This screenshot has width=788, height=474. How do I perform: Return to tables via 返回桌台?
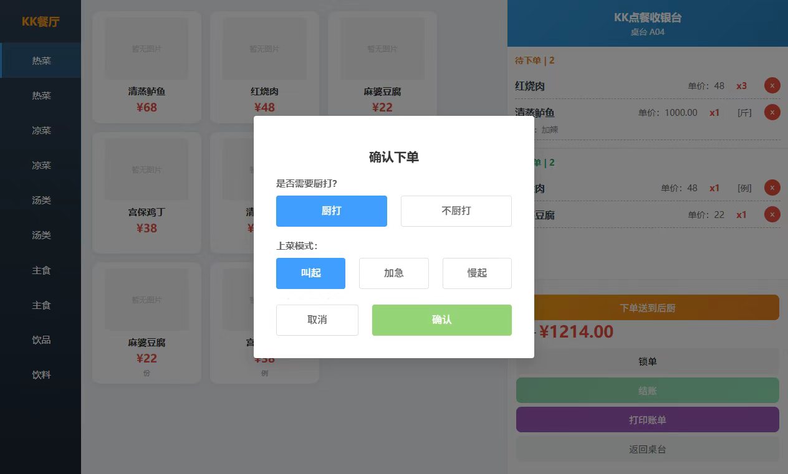(648, 449)
